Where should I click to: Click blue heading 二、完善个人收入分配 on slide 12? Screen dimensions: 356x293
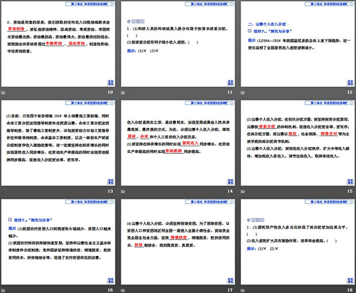(267, 24)
